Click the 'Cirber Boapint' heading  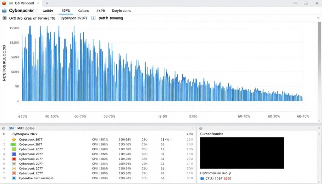click(212, 134)
